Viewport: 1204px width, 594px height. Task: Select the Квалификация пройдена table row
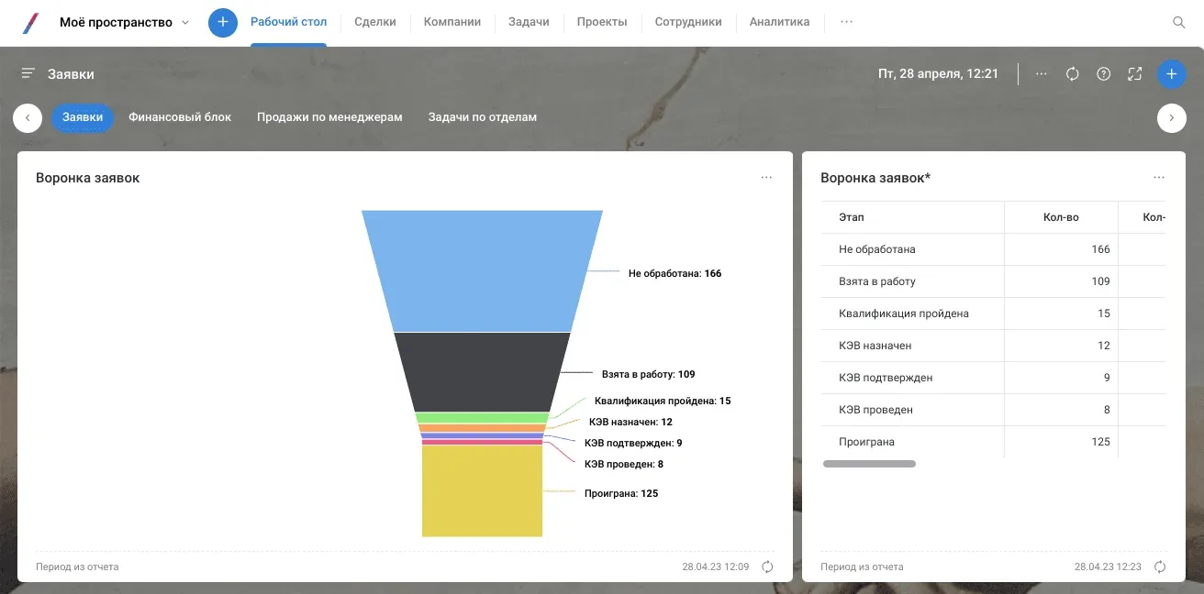993,313
